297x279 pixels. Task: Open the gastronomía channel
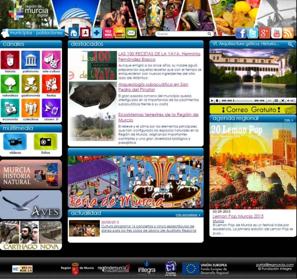[x=31, y=86]
